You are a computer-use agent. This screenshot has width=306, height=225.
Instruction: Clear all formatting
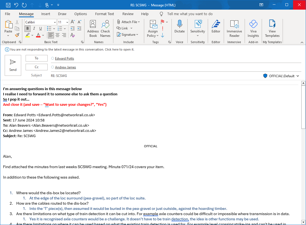pos(73,35)
